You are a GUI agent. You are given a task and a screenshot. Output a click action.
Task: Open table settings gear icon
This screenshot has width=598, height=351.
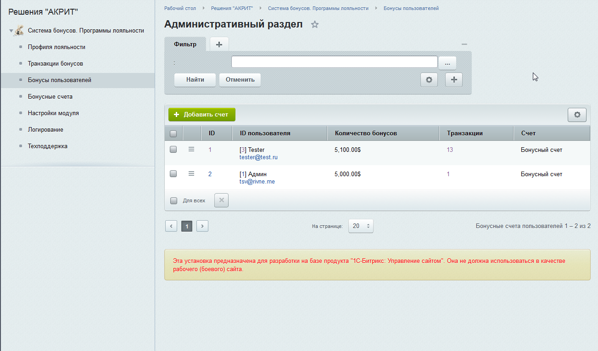(x=577, y=115)
